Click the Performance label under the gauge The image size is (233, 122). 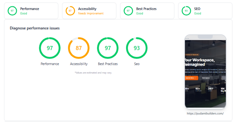[50, 64]
